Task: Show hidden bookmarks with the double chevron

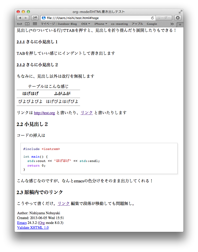Action: 172,24
